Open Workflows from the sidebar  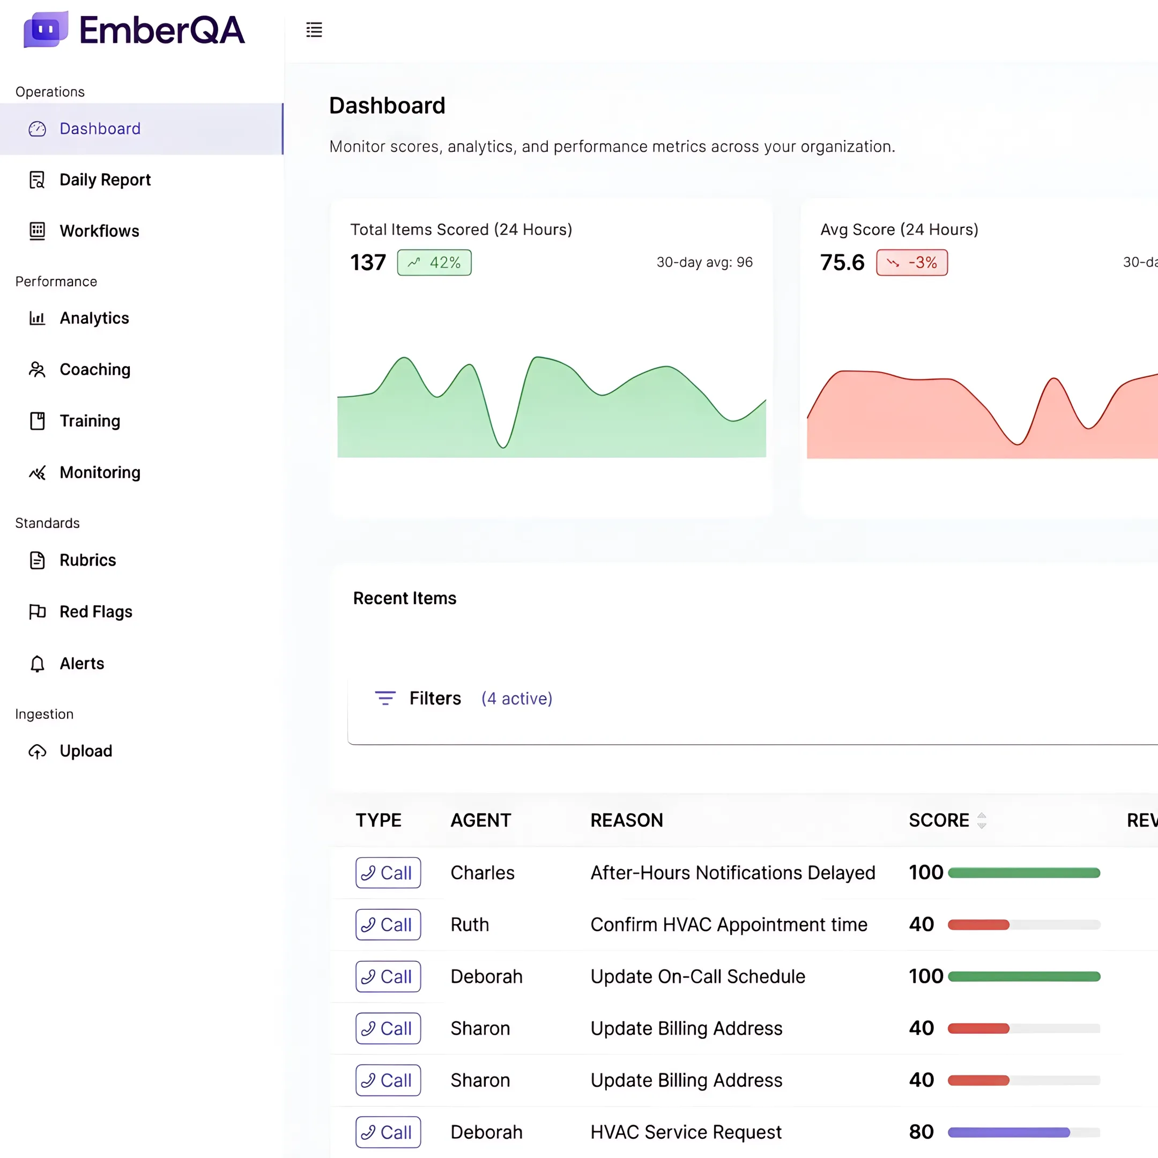point(142,231)
